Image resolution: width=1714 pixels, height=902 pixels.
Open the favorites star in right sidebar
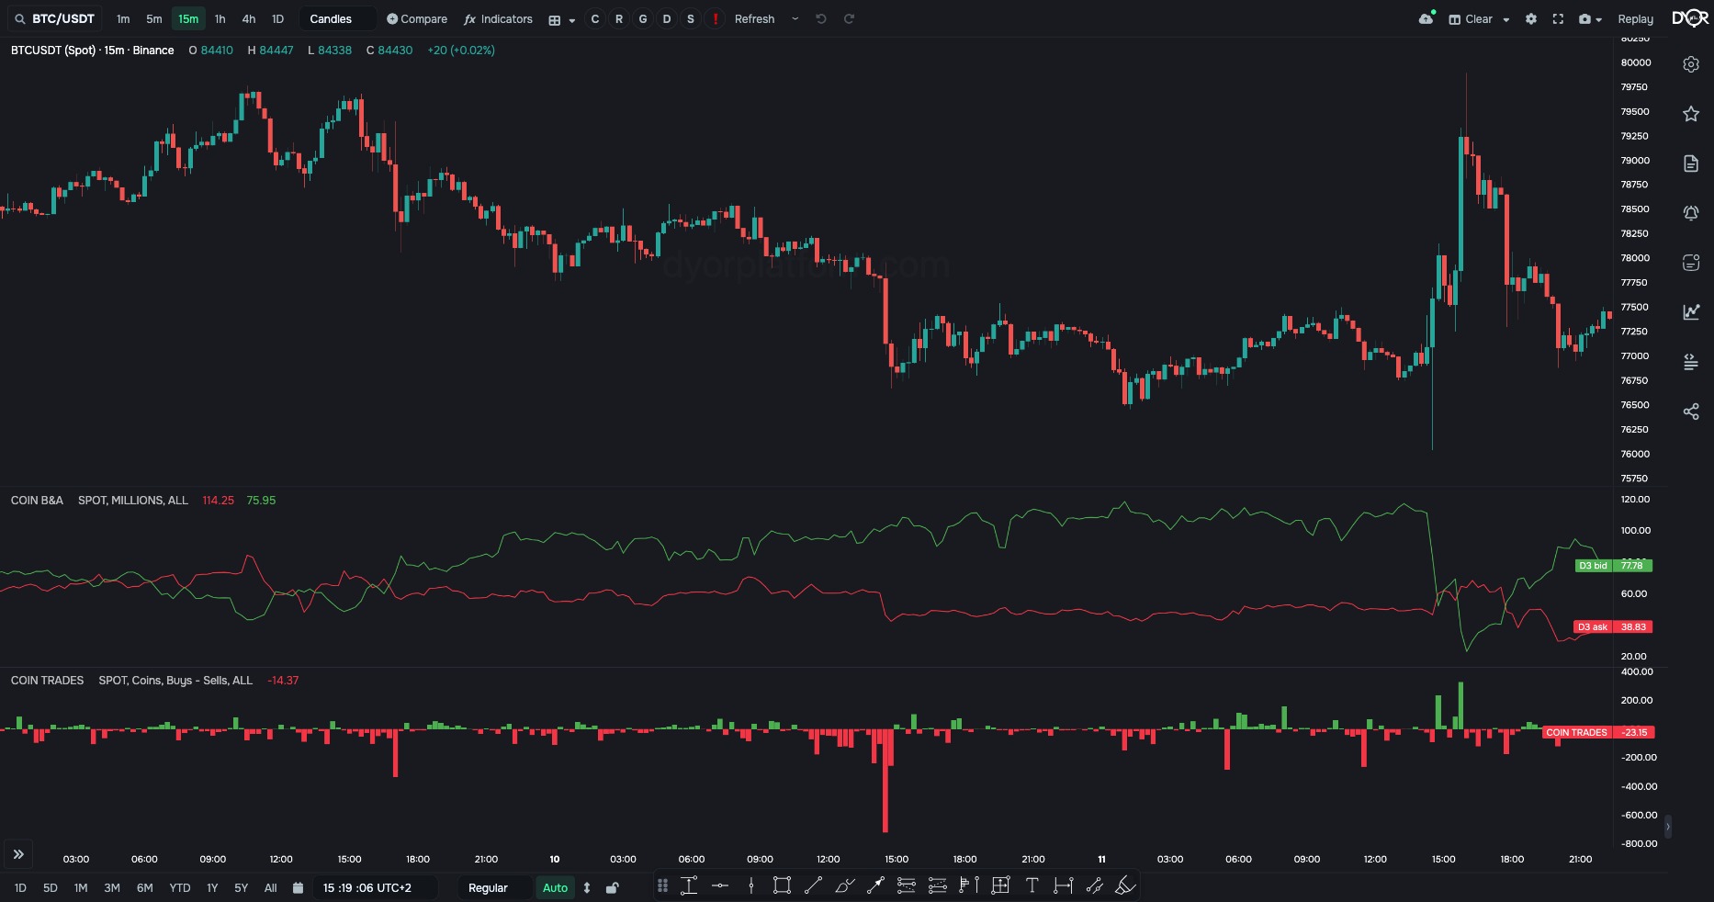pos(1691,114)
